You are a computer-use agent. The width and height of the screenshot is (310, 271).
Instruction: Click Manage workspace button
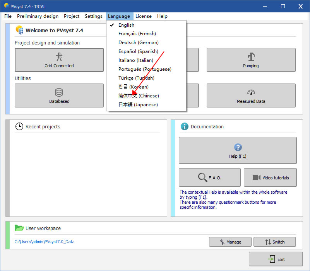(230, 242)
